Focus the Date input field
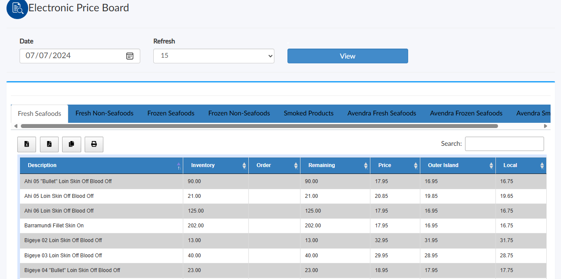 click(80, 56)
